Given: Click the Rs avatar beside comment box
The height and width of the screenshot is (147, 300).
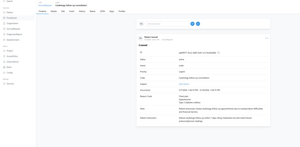Looking at the screenshot, I should pos(141,24).
